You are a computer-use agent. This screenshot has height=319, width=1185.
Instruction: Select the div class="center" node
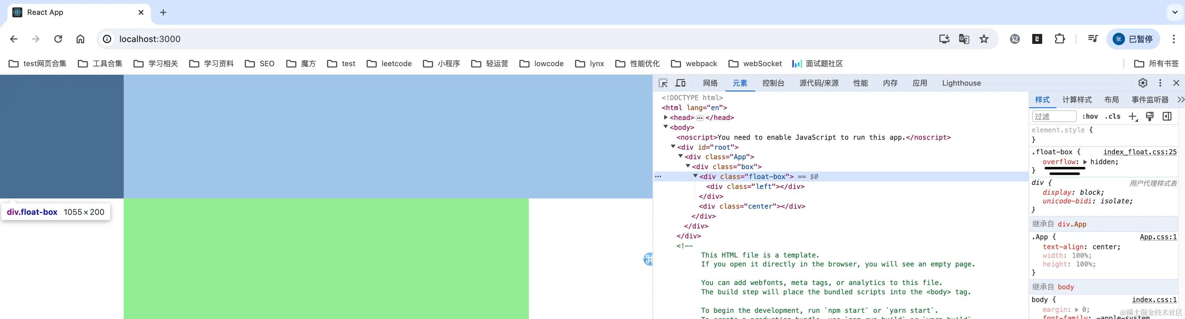click(x=752, y=206)
